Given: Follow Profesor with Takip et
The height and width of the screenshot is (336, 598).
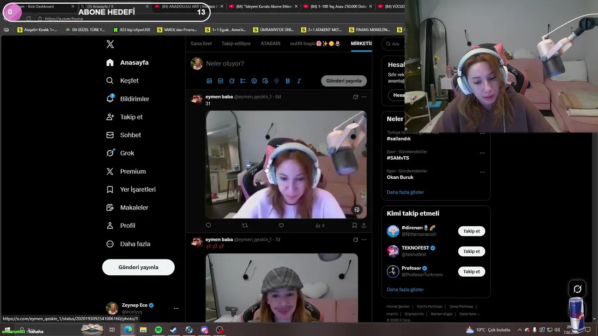Looking at the screenshot, I should pyautogui.click(x=471, y=271).
